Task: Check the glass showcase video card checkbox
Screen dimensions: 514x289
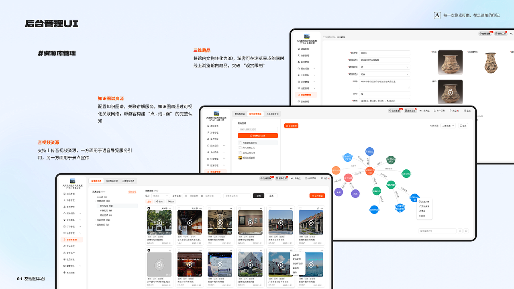Action: pyautogui.click(x=209, y=208)
